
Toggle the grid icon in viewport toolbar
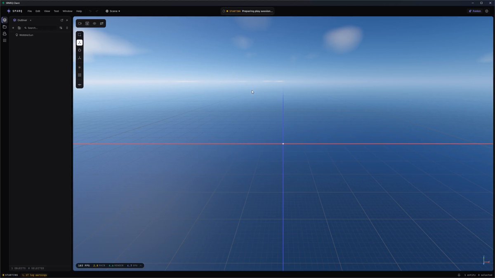[x=80, y=75]
